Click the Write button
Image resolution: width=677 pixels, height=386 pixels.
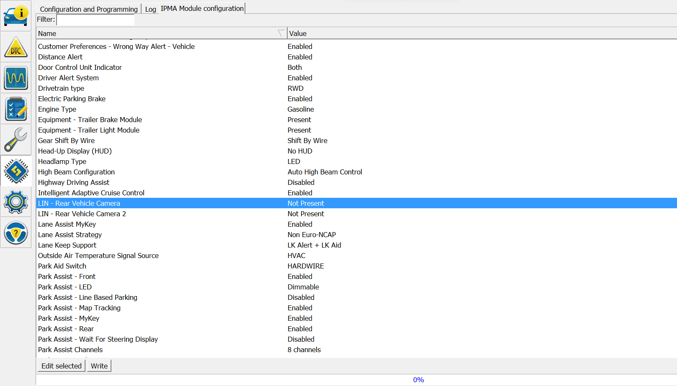pyautogui.click(x=99, y=366)
